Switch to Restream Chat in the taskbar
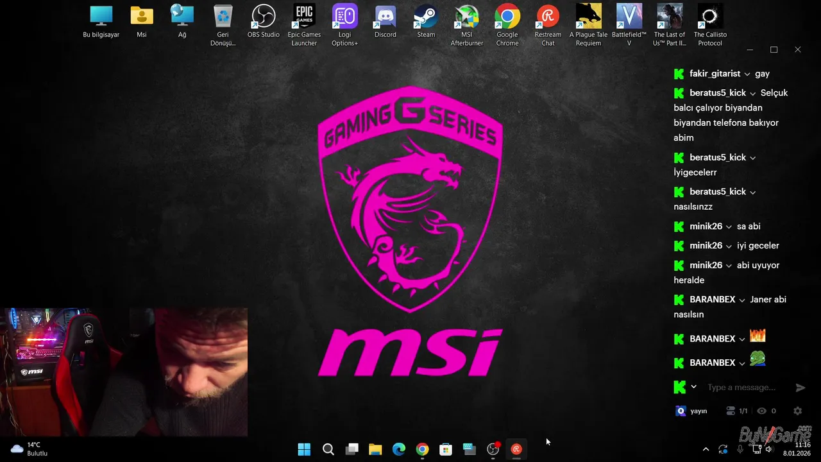 516,449
